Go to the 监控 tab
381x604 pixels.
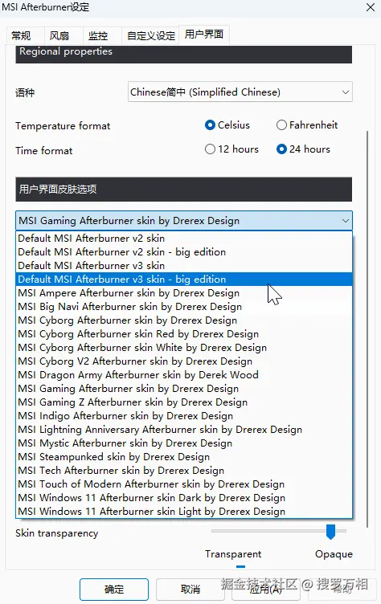[x=102, y=36]
